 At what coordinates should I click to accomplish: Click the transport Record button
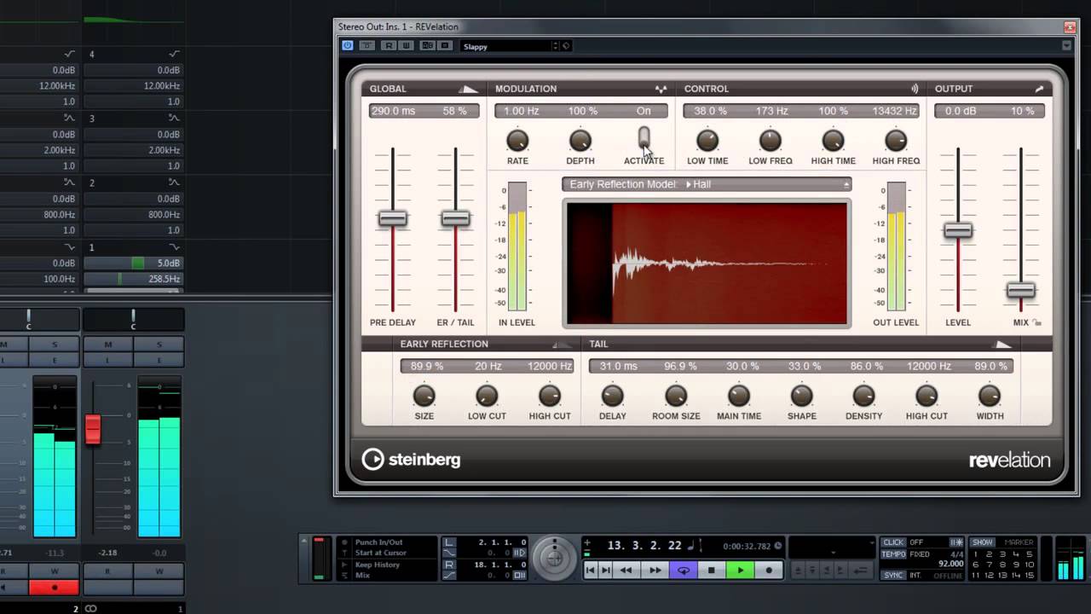pyautogui.click(x=769, y=571)
